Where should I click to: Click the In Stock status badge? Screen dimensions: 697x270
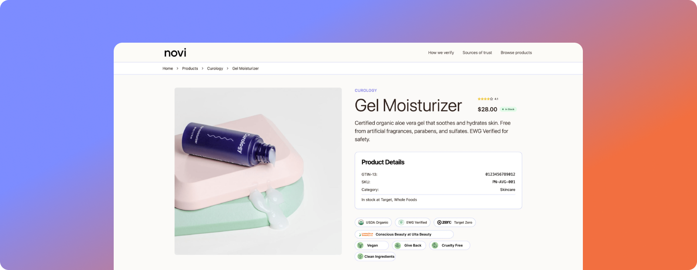[x=508, y=109]
